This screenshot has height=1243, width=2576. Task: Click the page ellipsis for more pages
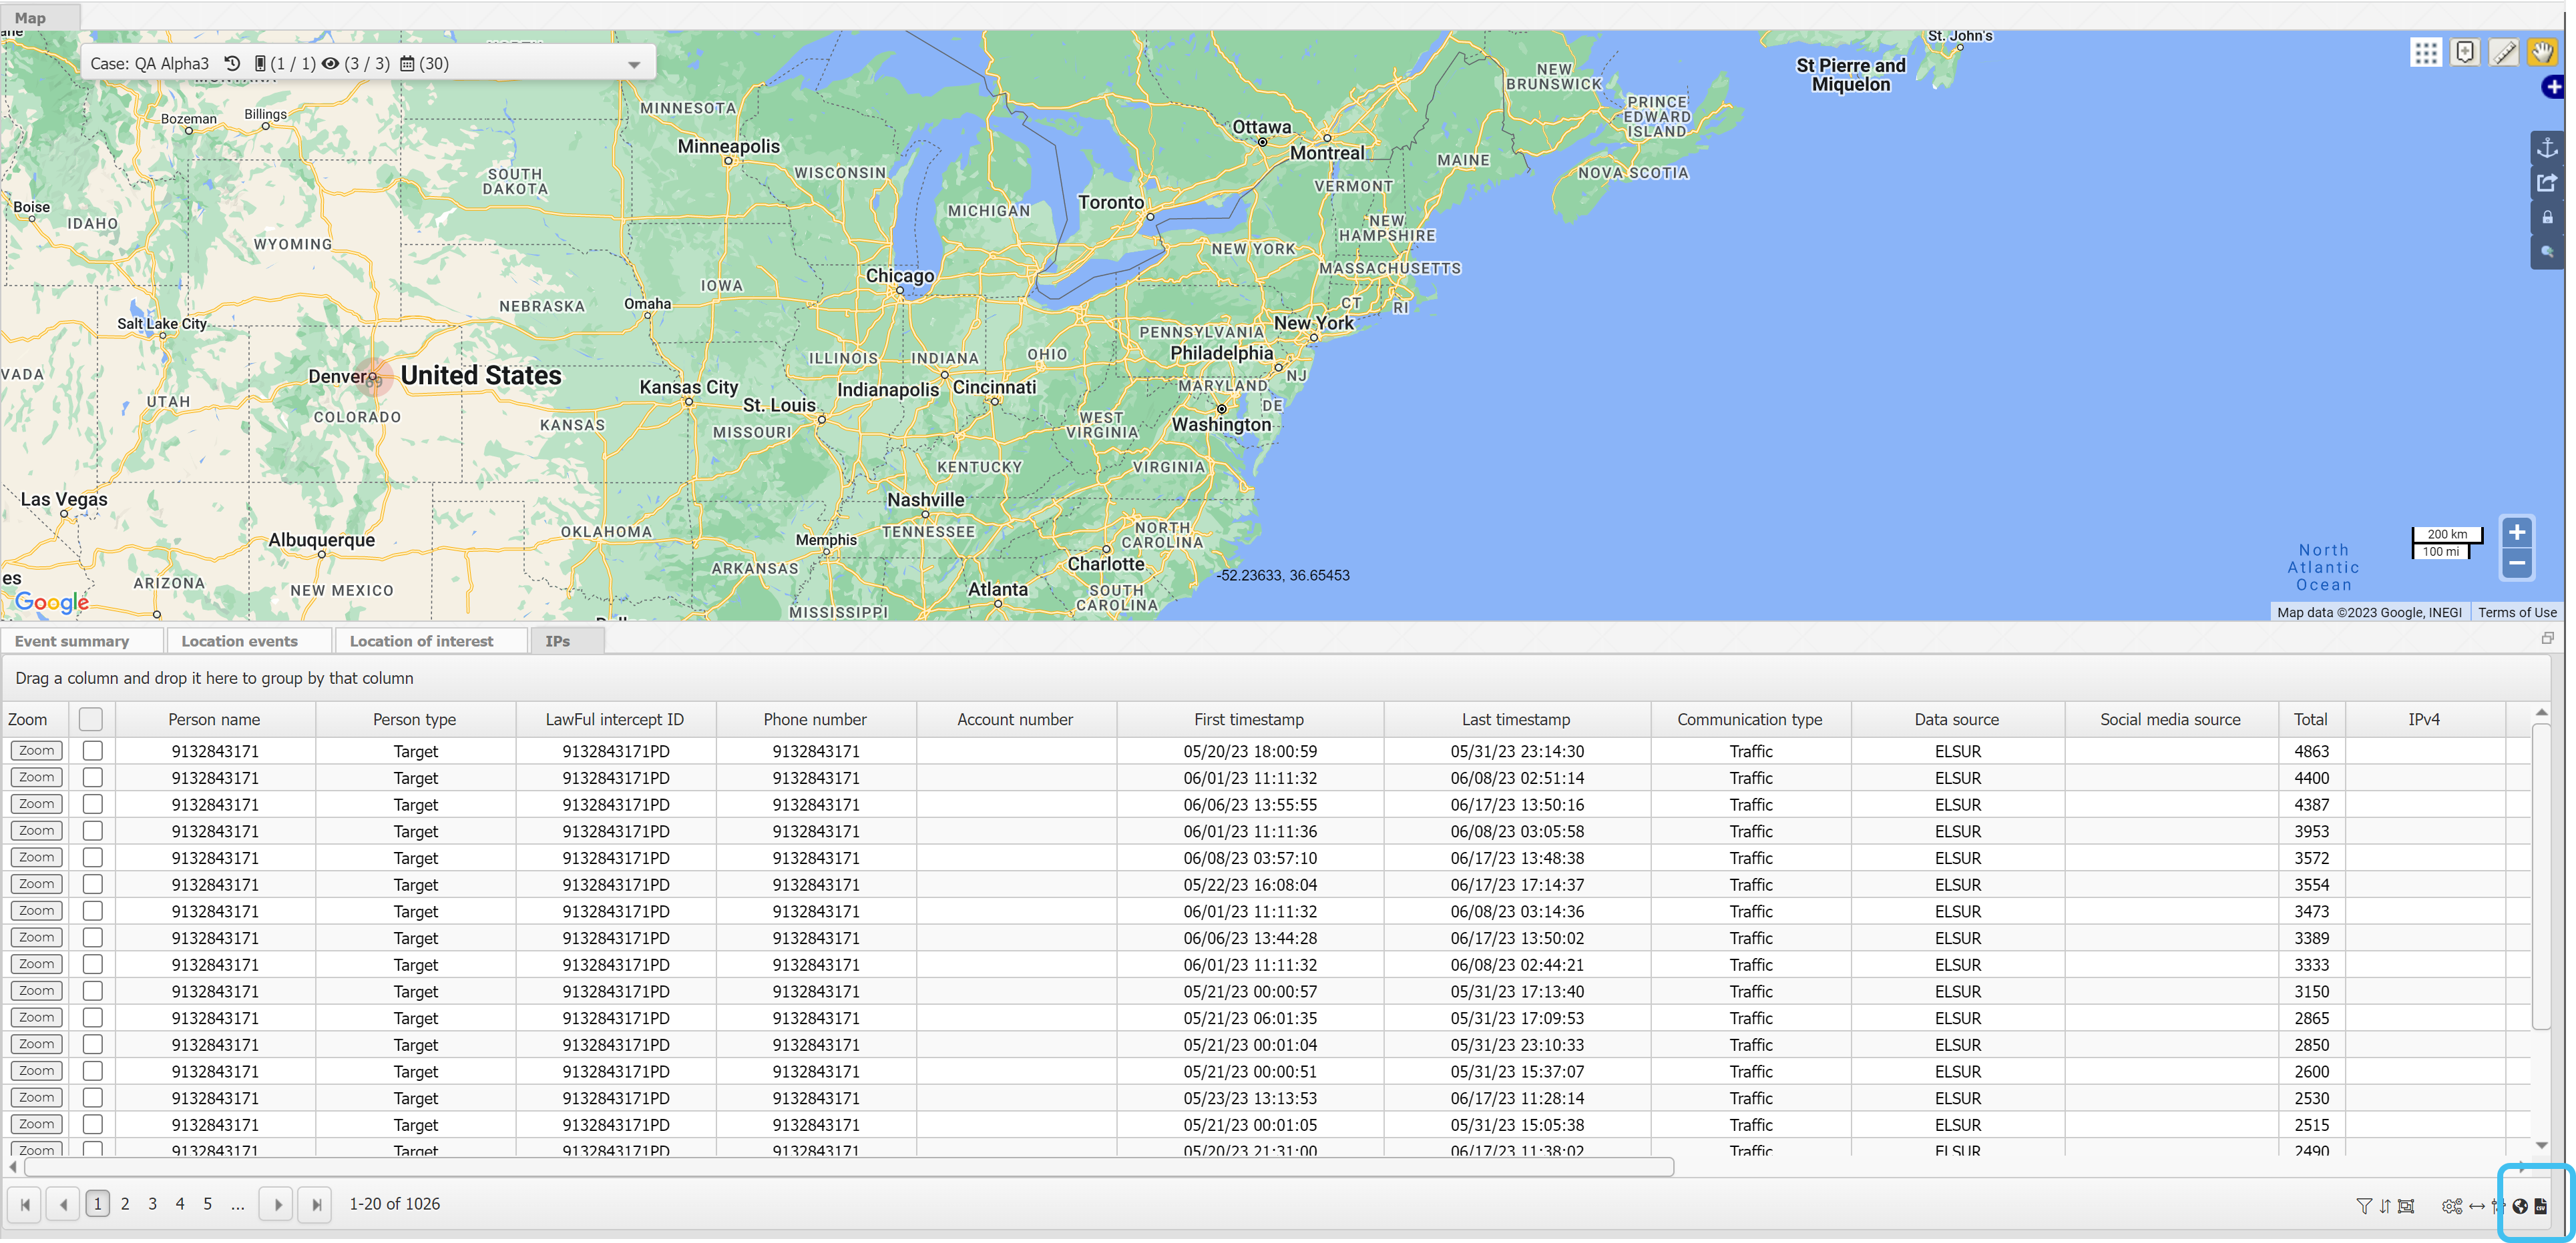tap(237, 1204)
